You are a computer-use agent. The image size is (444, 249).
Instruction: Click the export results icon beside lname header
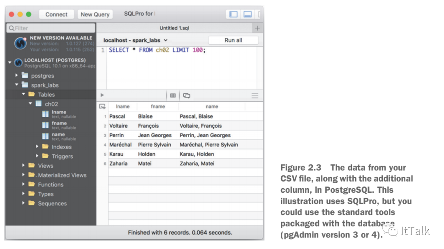(x=102, y=106)
